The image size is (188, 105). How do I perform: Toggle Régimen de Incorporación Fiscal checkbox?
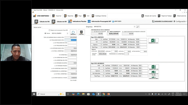pyautogui.click(x=50, y=30)
